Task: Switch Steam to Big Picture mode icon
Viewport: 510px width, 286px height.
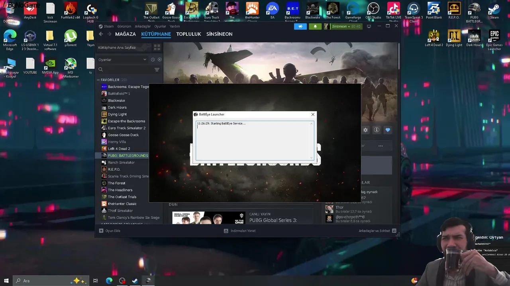Action: pos(369,26)
